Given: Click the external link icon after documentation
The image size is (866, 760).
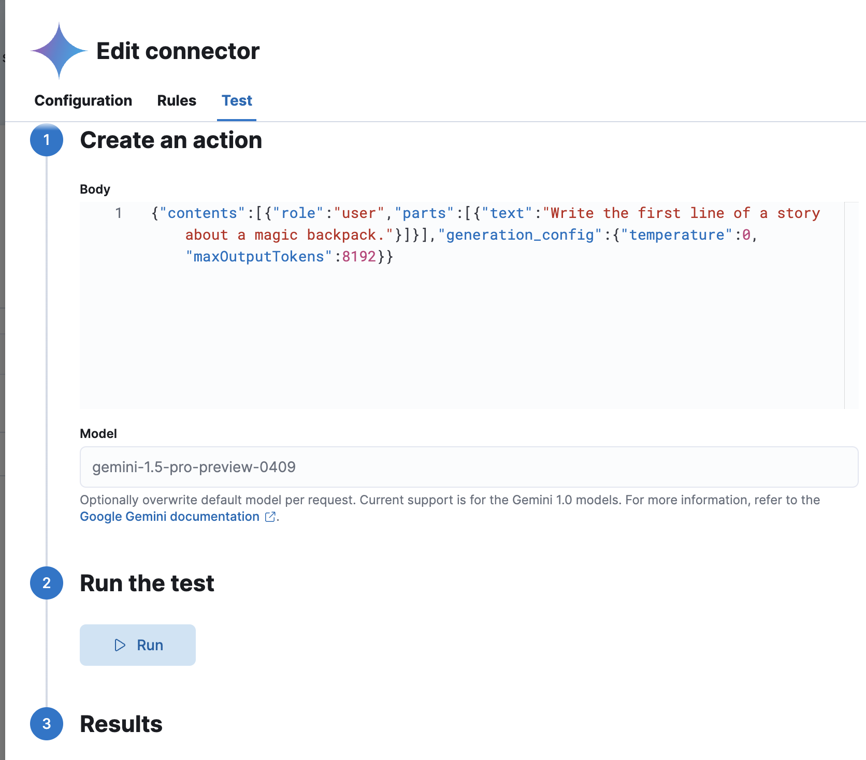Looking at the screenshot, I should tap(270, 517).
